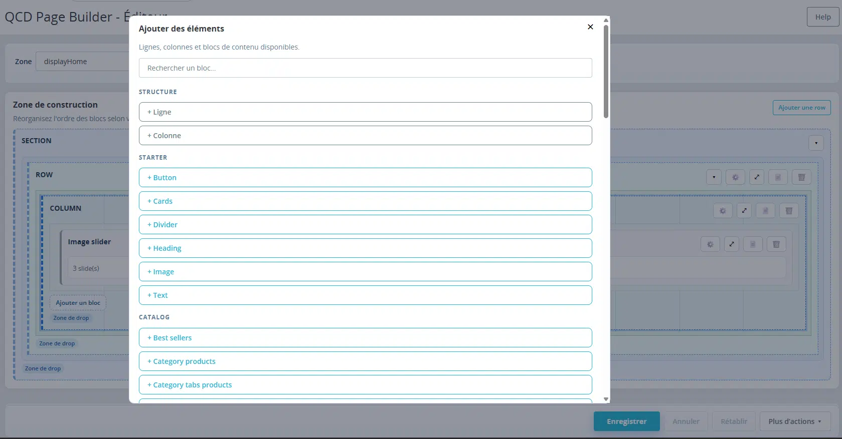Click the COLUMN resize arrows icon

pos(744,211)
